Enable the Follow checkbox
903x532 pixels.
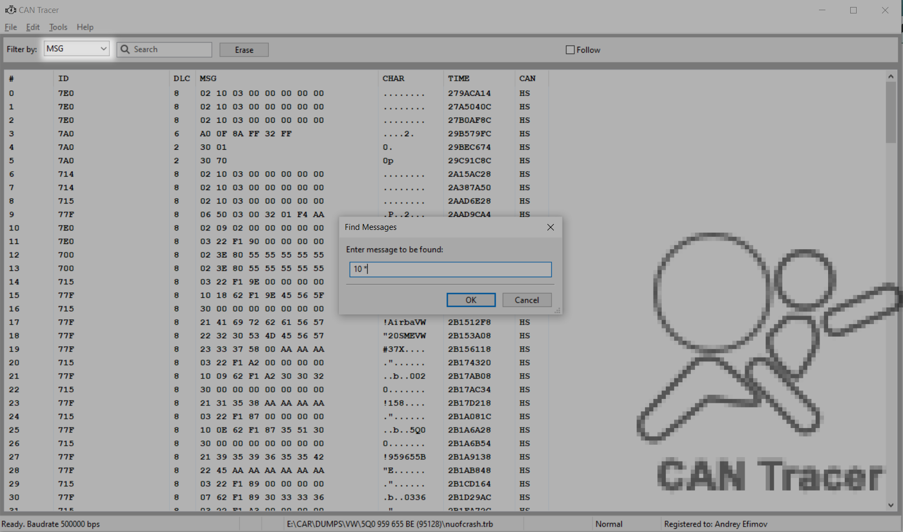click(570, 50)
